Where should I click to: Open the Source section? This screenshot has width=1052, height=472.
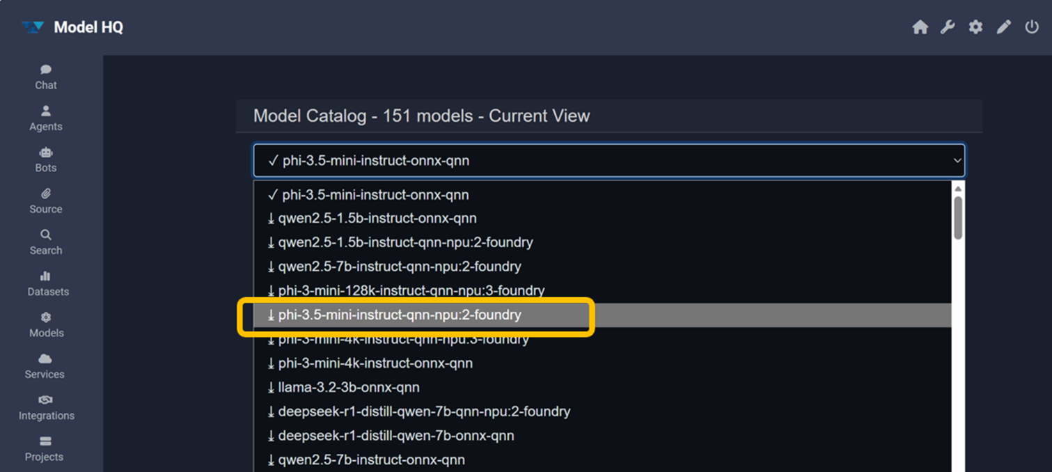pyautogui.click(x=46, y=200)
